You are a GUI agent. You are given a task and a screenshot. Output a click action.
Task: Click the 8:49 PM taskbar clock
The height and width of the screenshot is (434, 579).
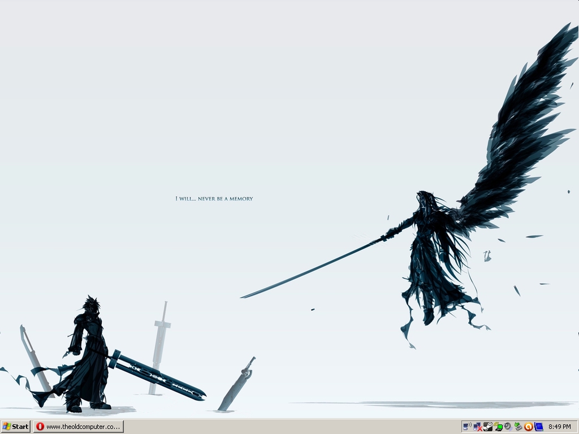coord(559,427)
